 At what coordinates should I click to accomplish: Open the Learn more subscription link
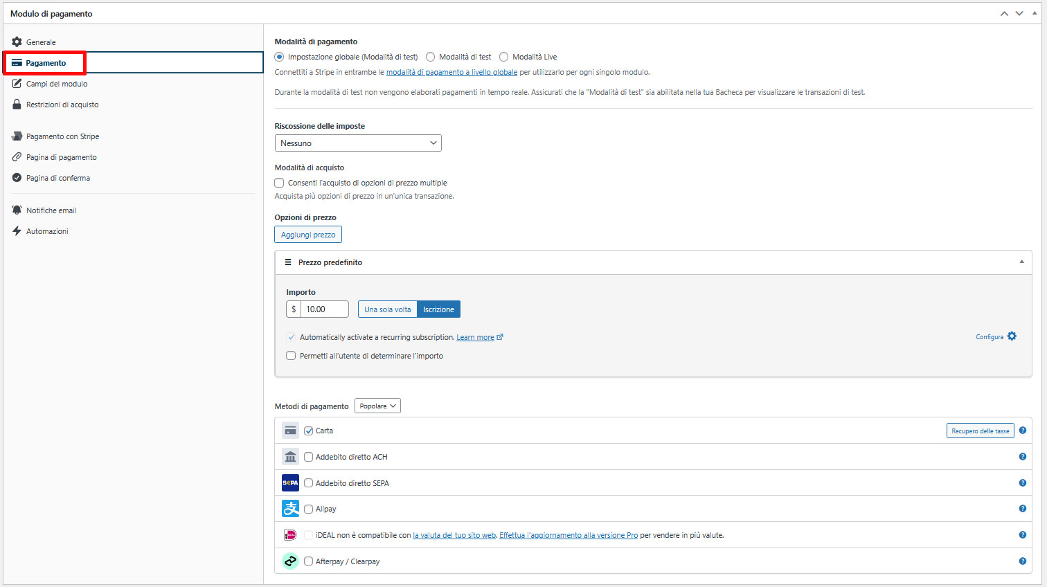476,337
